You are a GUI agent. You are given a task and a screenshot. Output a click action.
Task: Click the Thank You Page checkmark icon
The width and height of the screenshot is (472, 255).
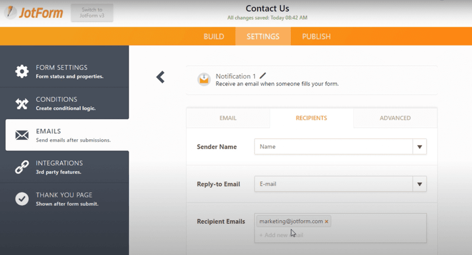tap(22, 199)
